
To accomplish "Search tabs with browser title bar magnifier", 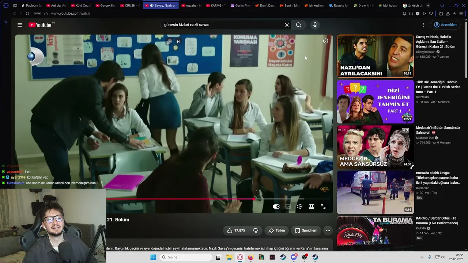I will pyautogui.click(x=442, y=5).
